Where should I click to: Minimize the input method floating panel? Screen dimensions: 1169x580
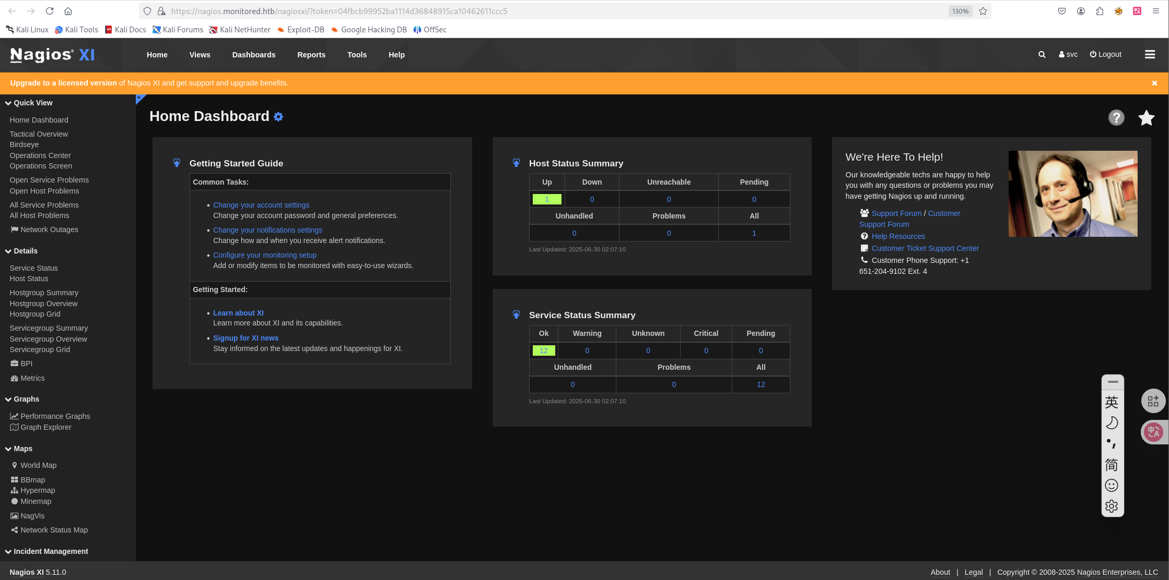pyautogui.click(x=1113, y=382)
